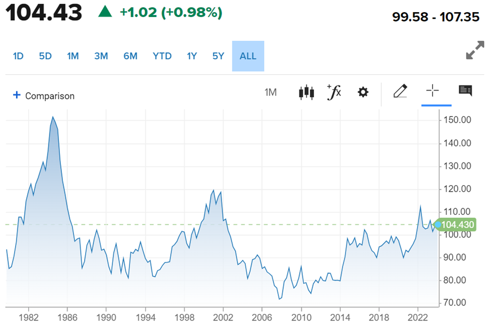Image resolution: width=491 pixels, height=330 pixels.
Task: Expand chart to full screen
Action: [475, 50]
